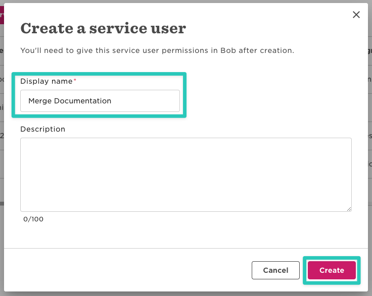
Task: Close the dialog using the X icon
Action: click(356, 15)
